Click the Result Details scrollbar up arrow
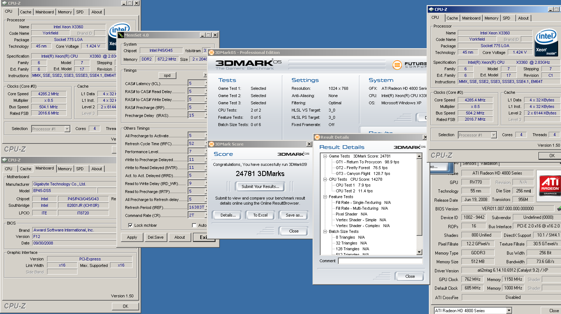Viewport: 561px width, 314px height. point(419,156)
